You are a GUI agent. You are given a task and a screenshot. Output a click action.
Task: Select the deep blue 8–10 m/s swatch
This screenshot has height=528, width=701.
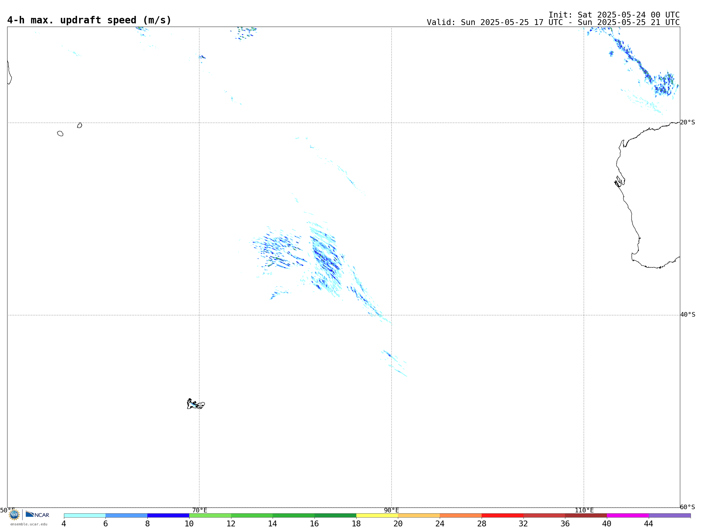[168, 516]
